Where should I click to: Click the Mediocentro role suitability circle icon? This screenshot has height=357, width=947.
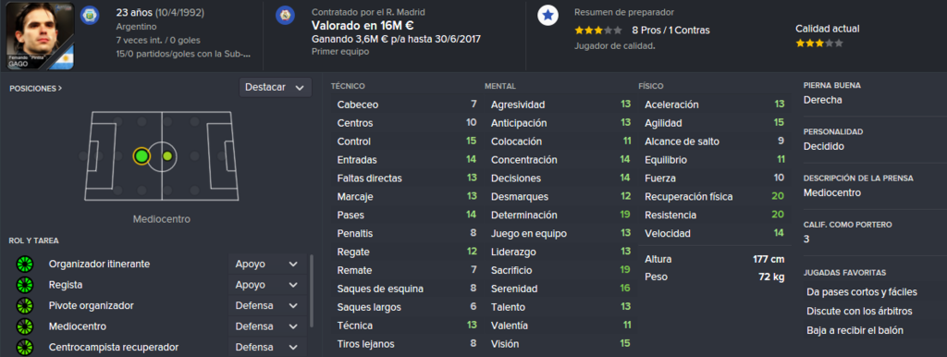click(25, 326)
